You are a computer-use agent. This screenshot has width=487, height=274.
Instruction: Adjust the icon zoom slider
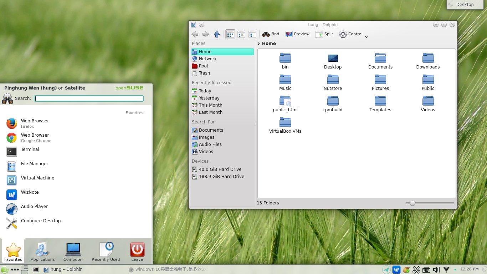(412, 203)
